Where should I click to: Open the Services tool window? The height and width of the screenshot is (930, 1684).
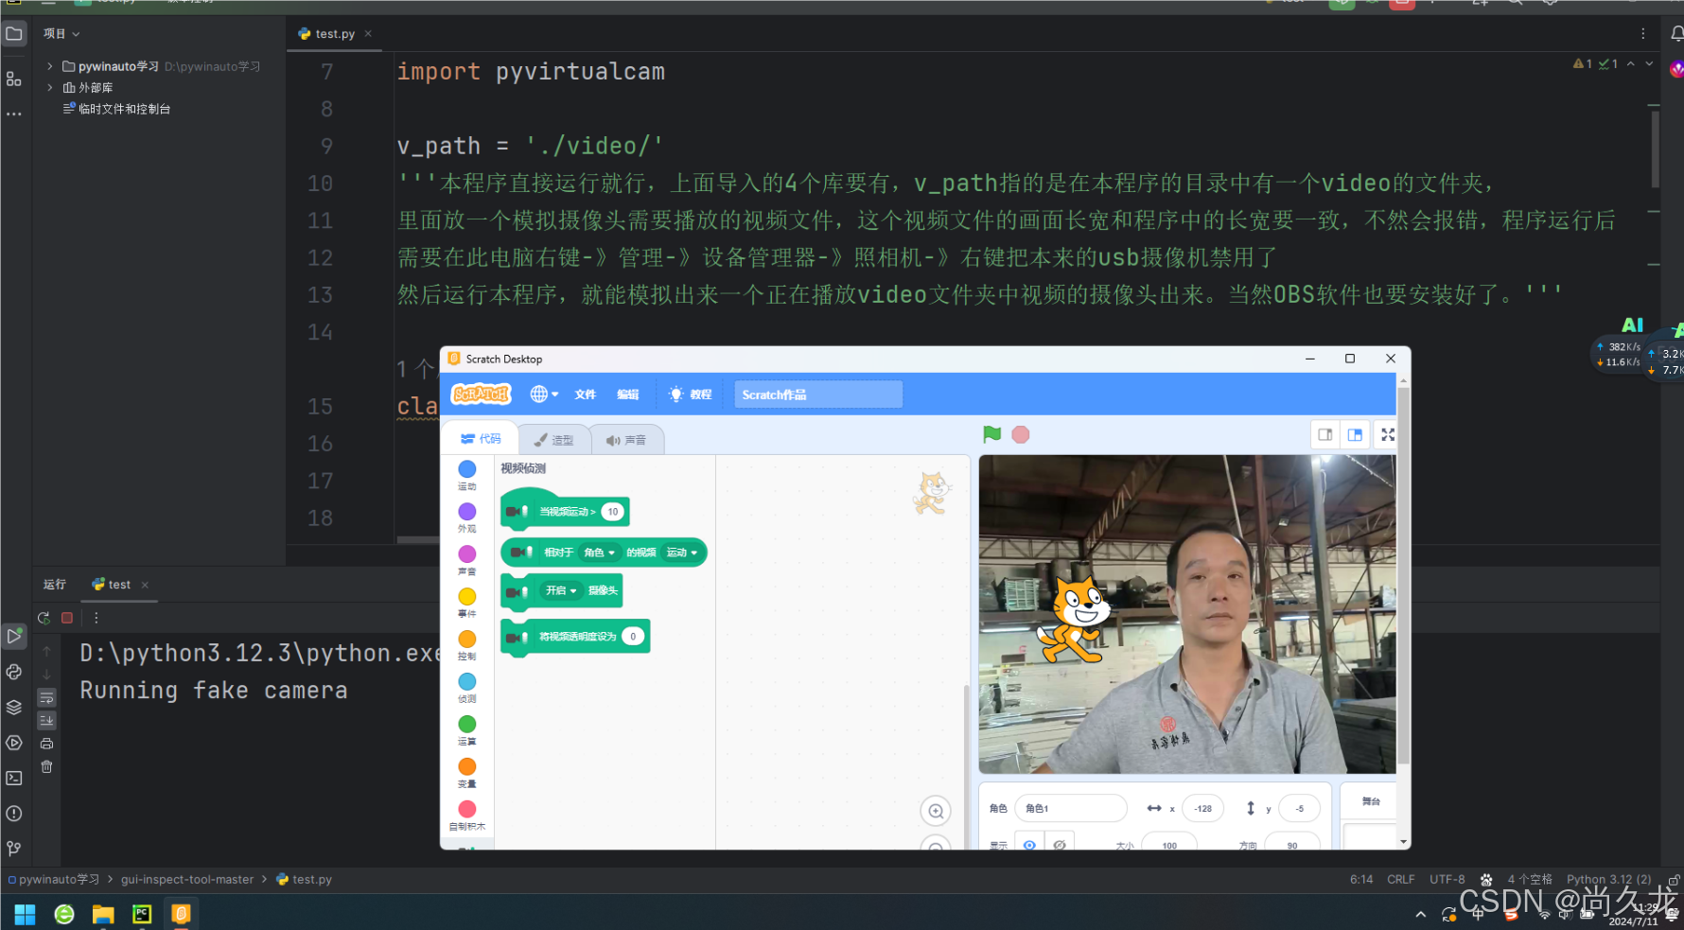13,743
